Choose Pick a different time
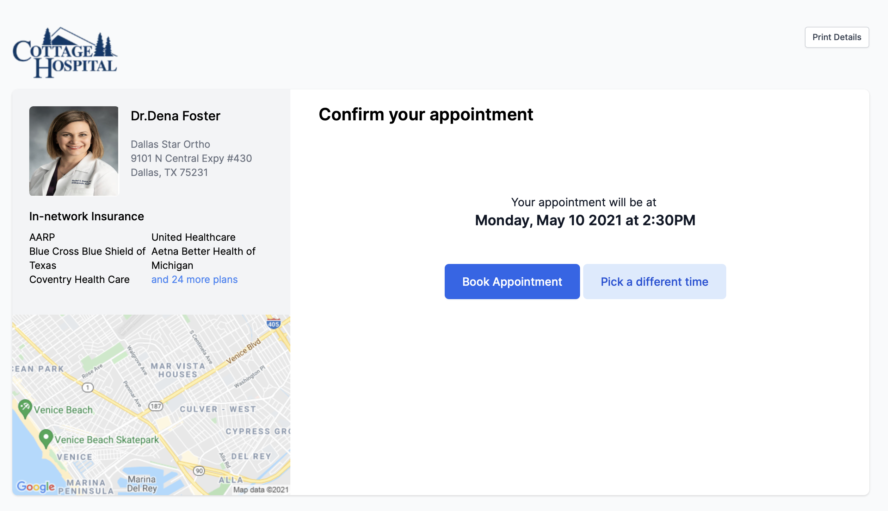 pos(654,282)
